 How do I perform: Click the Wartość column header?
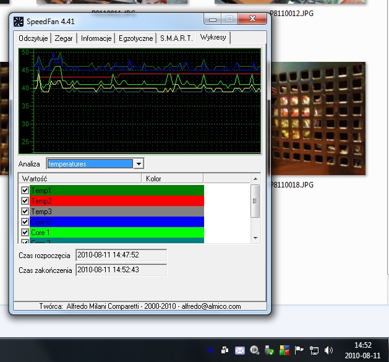coord(80,178)
